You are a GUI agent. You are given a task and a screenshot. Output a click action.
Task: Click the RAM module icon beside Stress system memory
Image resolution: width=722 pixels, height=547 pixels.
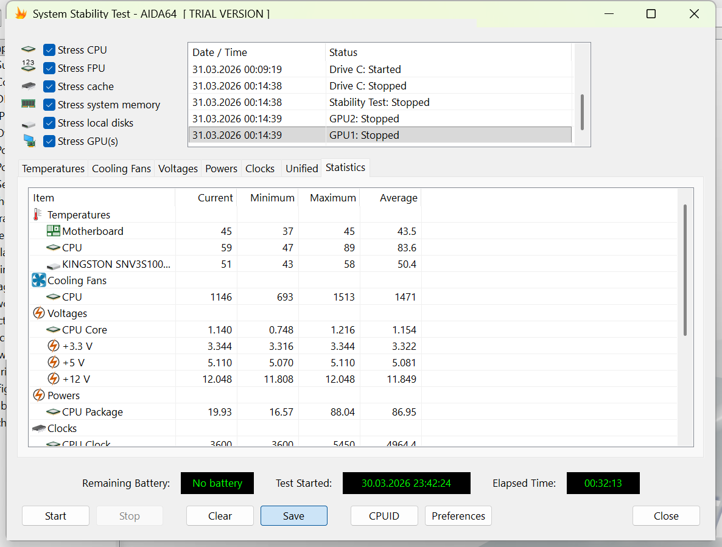click(29, 104)
